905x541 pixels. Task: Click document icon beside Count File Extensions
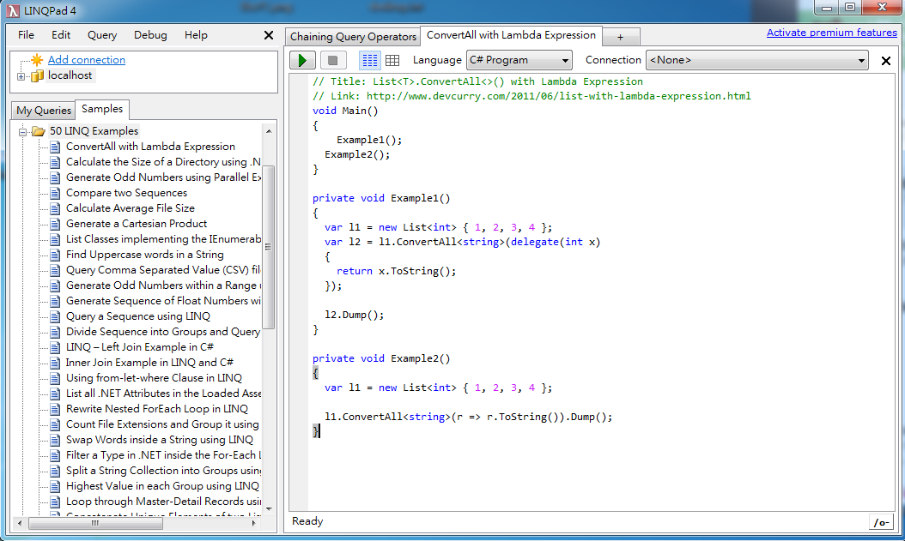[55, 424]
